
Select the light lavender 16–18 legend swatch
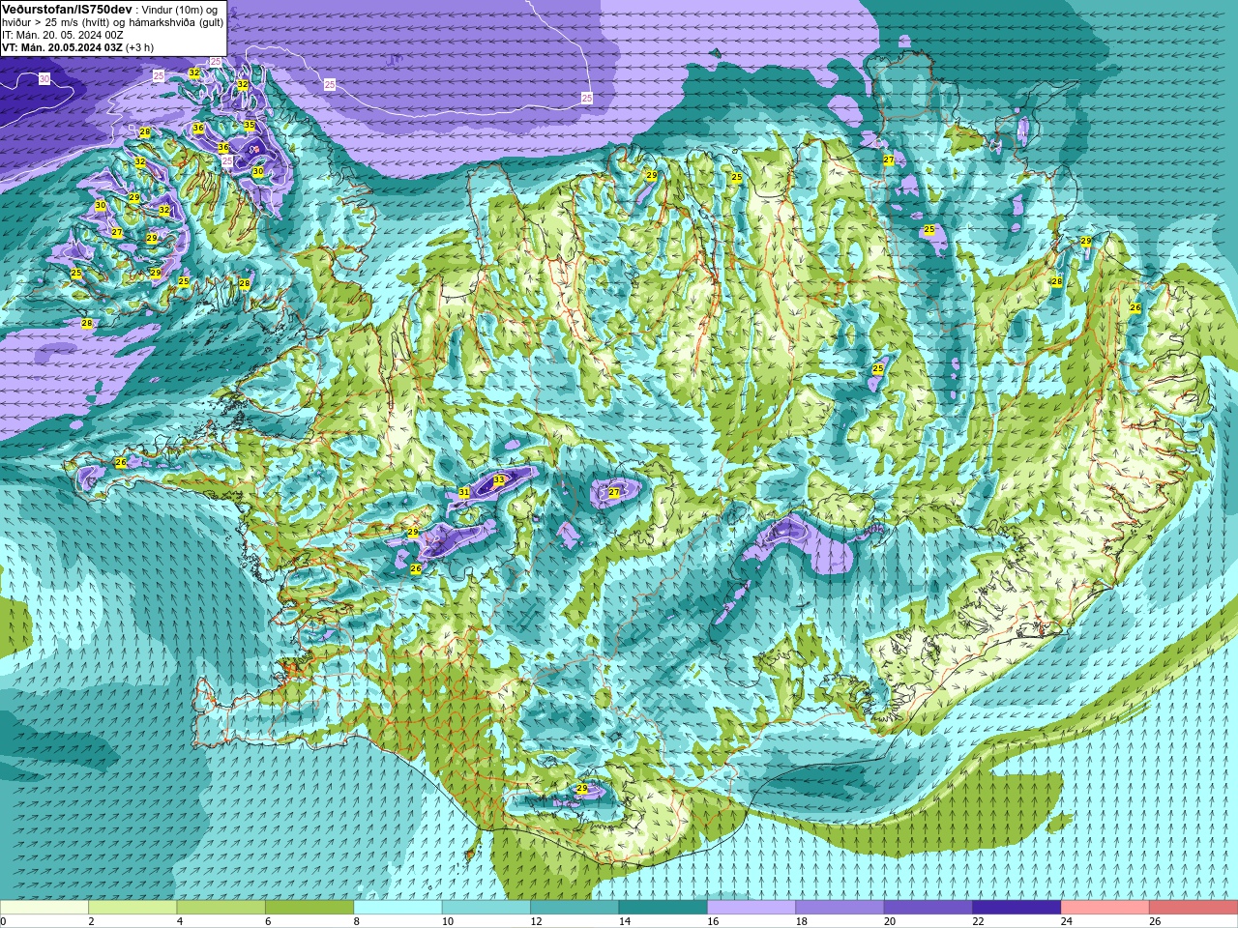752,908
